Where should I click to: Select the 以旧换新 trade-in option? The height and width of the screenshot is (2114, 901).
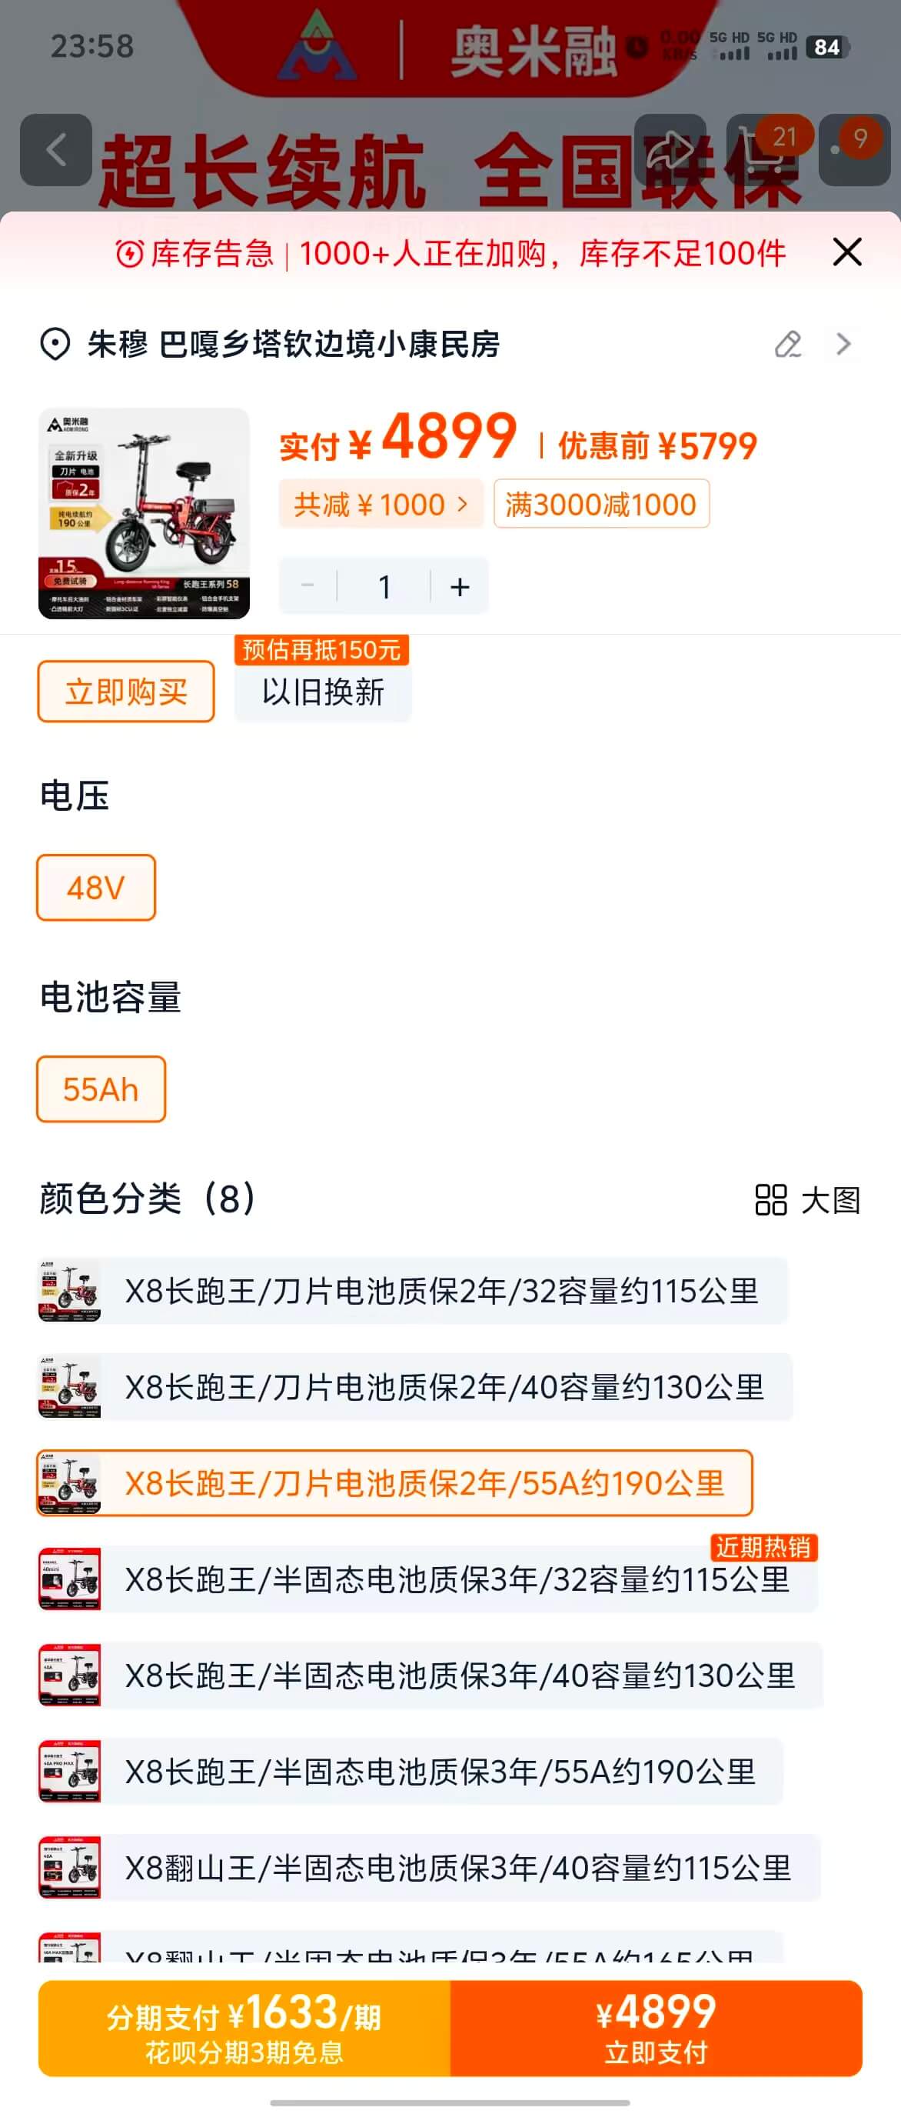click(x=323, y=692)
